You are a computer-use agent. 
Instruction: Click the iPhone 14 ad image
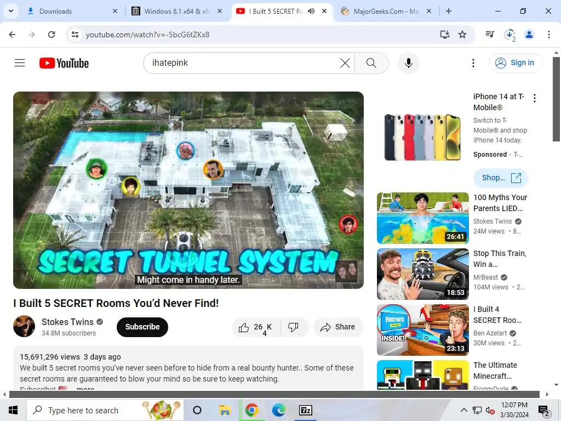(422, 138)
